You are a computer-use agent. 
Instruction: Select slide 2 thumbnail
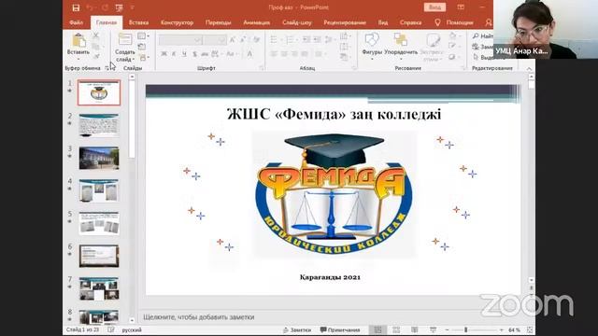[x=99, y=125]
